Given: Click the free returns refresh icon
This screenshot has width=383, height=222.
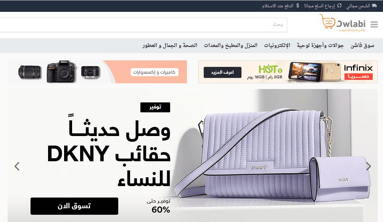Looking at the screenshot, I should (339, 6).
